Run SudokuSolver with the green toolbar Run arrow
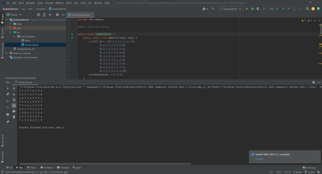Viewport: 322px width, 174px height. [x=247, y=9]
